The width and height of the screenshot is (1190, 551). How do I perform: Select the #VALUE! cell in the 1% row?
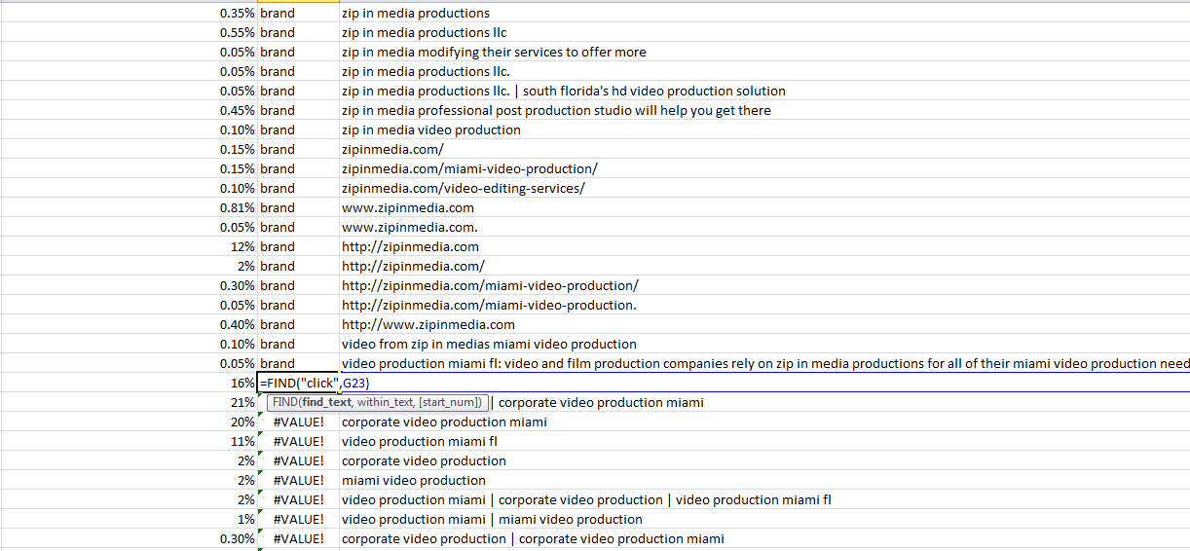pyautogui.click(x=298, y=519)
